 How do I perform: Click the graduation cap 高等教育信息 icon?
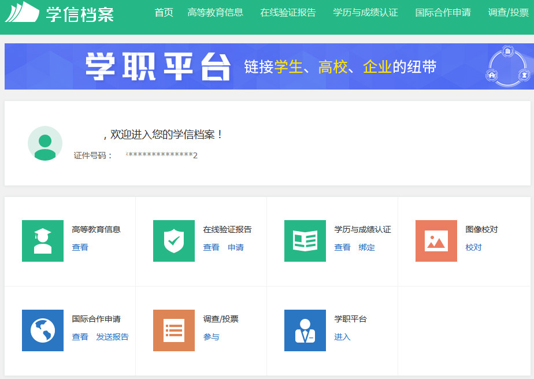pyautogui.click(x=43, y=241)
